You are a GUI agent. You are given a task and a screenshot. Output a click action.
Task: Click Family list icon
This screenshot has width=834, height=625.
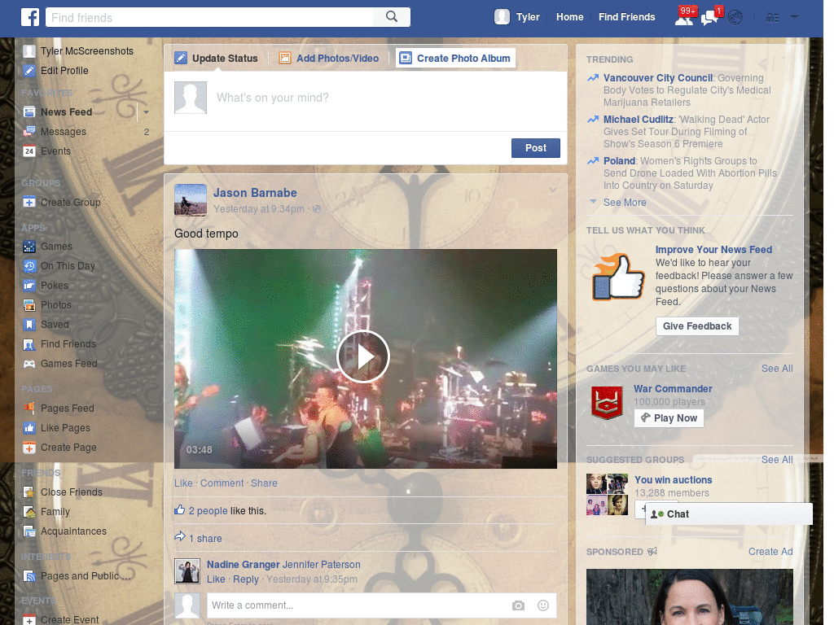click(x=29, y=512)
